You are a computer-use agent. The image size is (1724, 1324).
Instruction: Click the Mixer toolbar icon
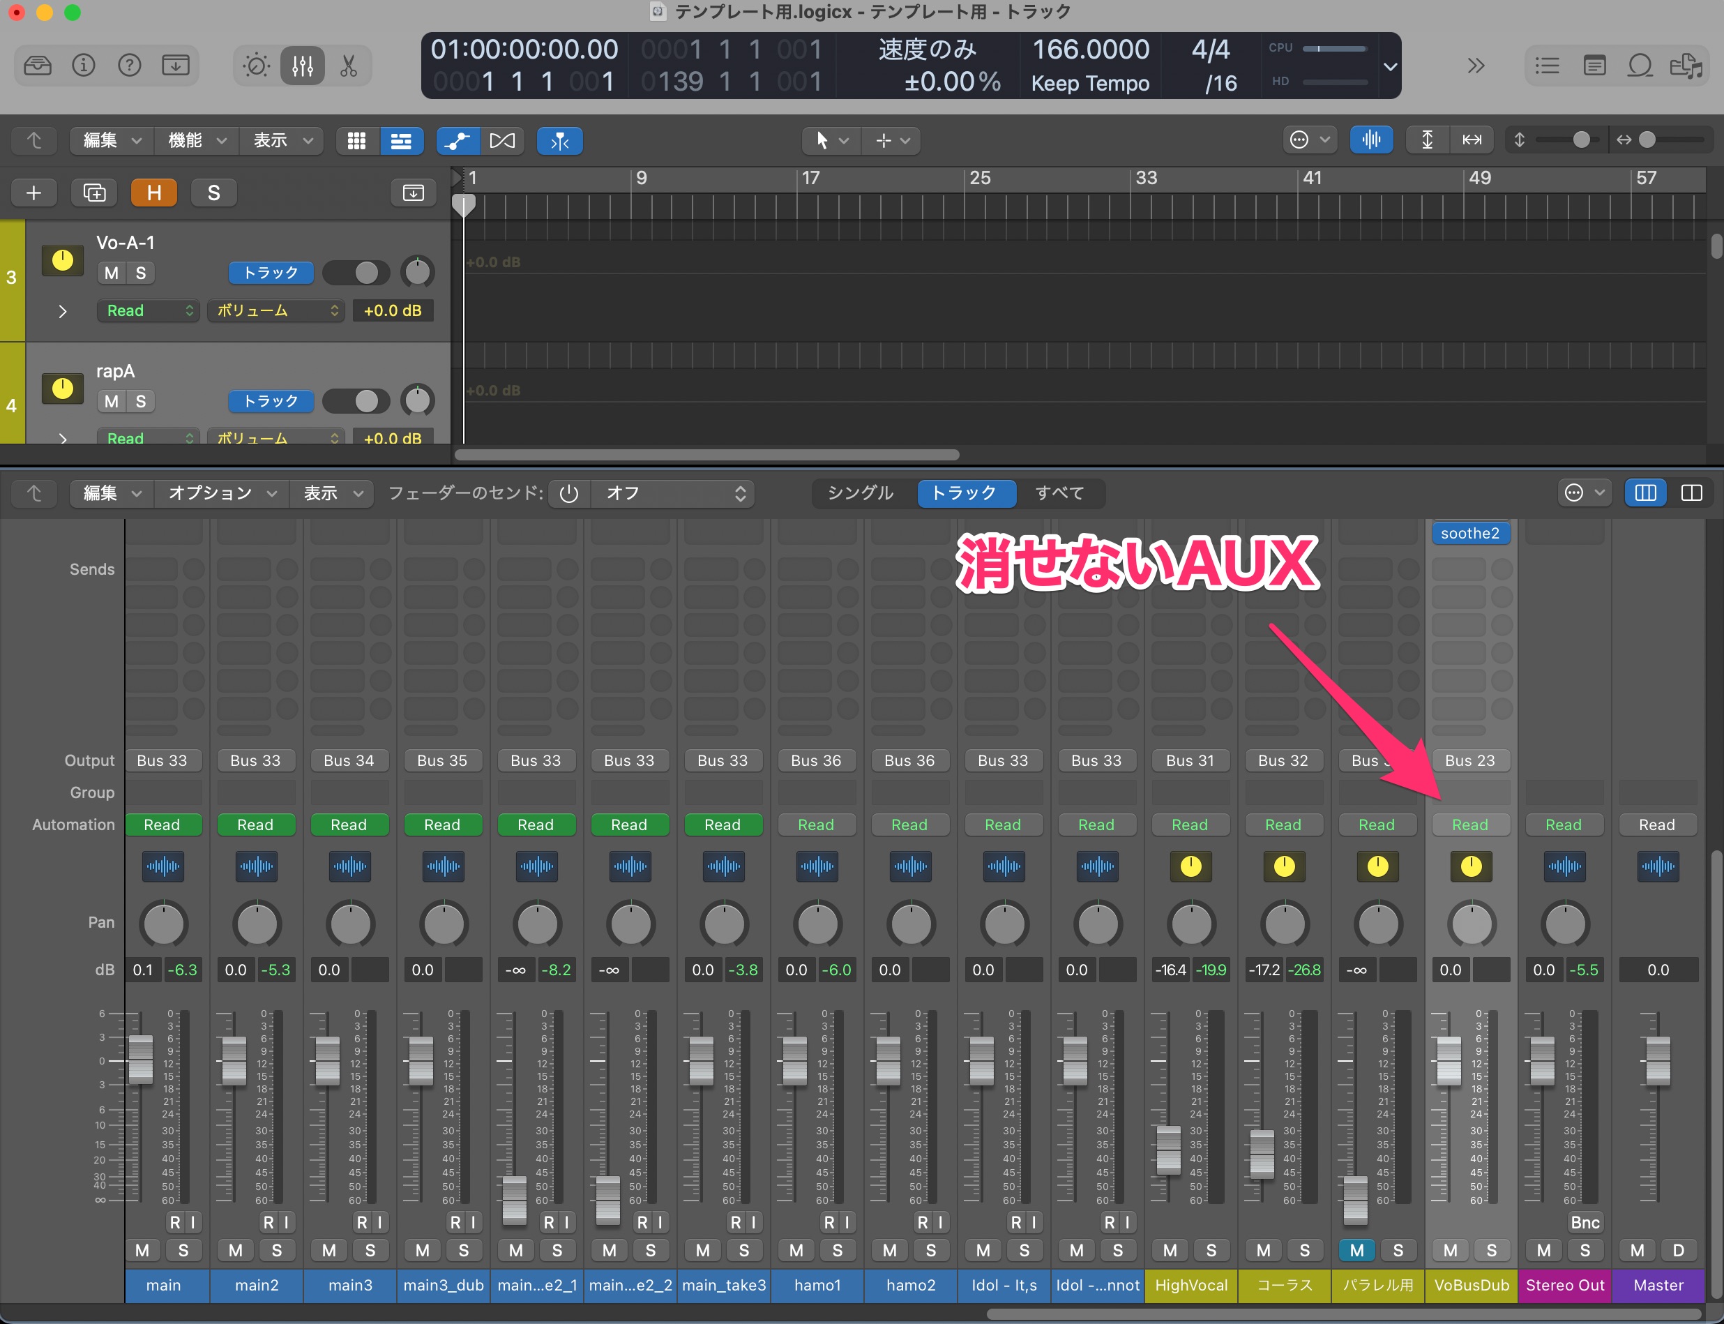[303, 66]
